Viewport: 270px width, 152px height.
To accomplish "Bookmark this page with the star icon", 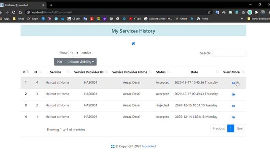I will [209, 12].
